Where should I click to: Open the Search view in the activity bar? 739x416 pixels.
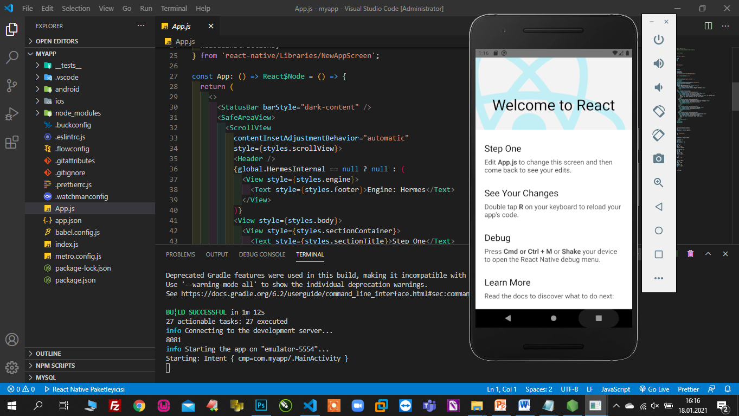12,57
